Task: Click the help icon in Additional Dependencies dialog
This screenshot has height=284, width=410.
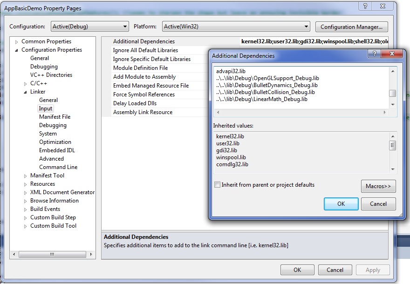Action: tap(375, 54)
